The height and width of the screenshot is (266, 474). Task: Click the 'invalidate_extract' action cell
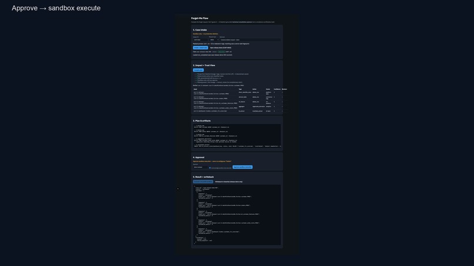[x=257, y=111]
